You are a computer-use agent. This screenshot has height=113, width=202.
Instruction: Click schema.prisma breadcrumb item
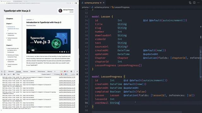(x=102, y=7)
